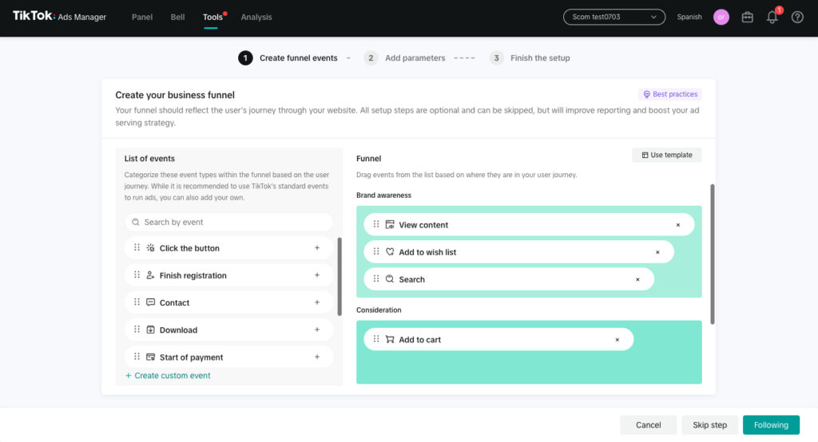The width and height of the screenshot is (818, 442).
Task: Open the notifications bell icon
Action: (x=772, y=18)
